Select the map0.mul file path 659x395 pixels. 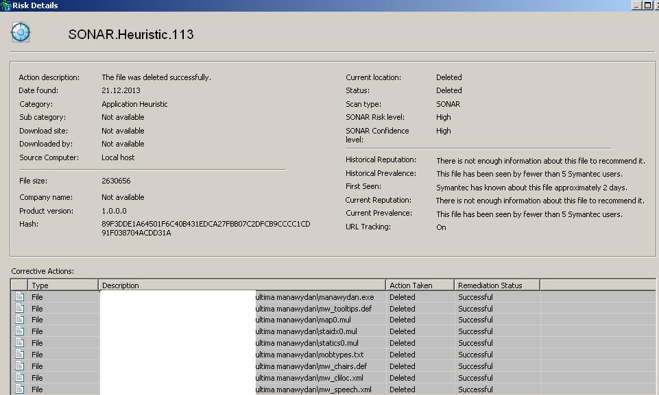303,320
